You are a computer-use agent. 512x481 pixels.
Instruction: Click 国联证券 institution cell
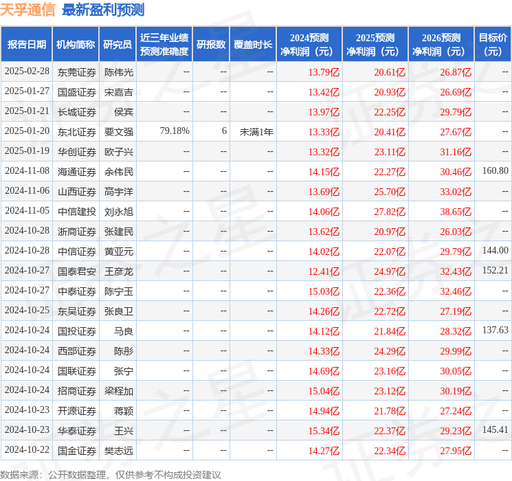pos(77,371)
